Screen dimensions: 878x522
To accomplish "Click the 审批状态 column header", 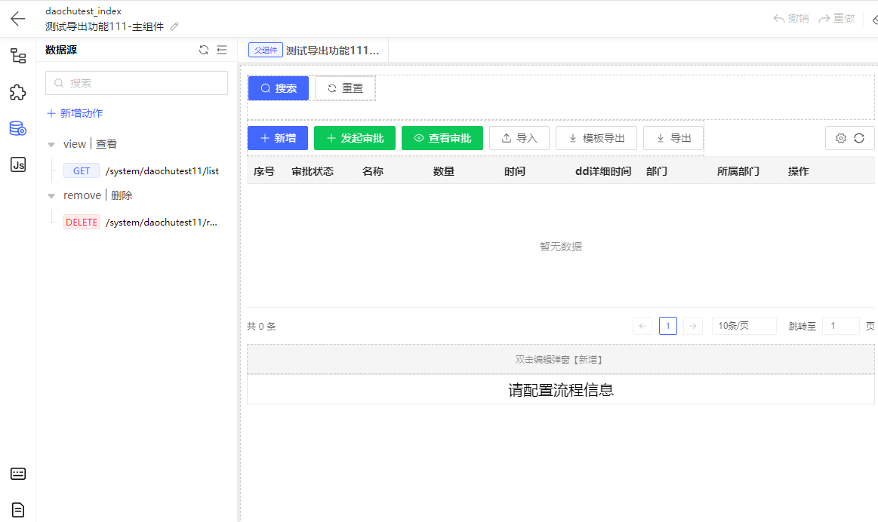I will click(313, 171).
